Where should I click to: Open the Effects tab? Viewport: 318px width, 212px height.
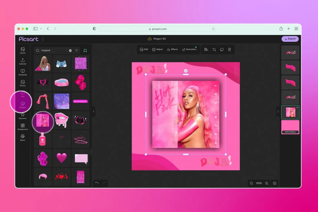[172, 49]
